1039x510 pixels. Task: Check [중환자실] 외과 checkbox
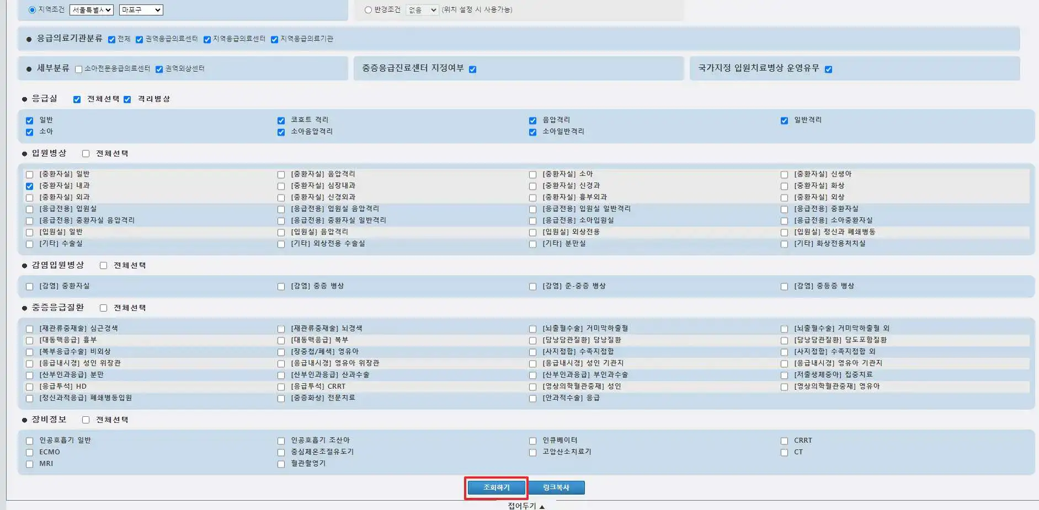(29, 197)
